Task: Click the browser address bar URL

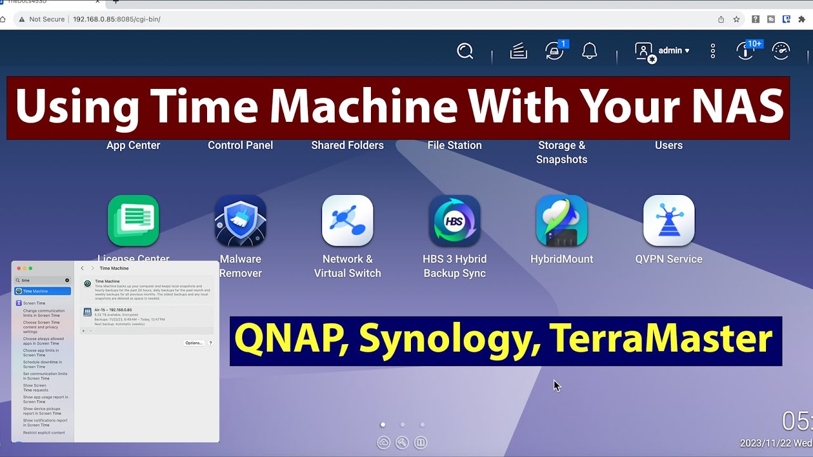Action: [x=116, y=19]
